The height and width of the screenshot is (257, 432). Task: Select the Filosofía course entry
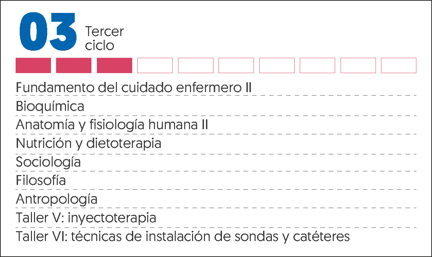tap(41, 180)
